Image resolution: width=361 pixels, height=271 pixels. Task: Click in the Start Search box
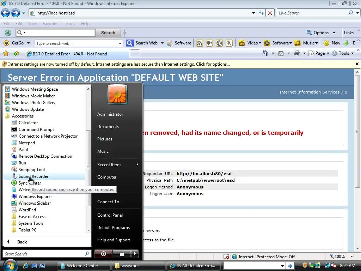pyautogui.click(x=47, y=254)
